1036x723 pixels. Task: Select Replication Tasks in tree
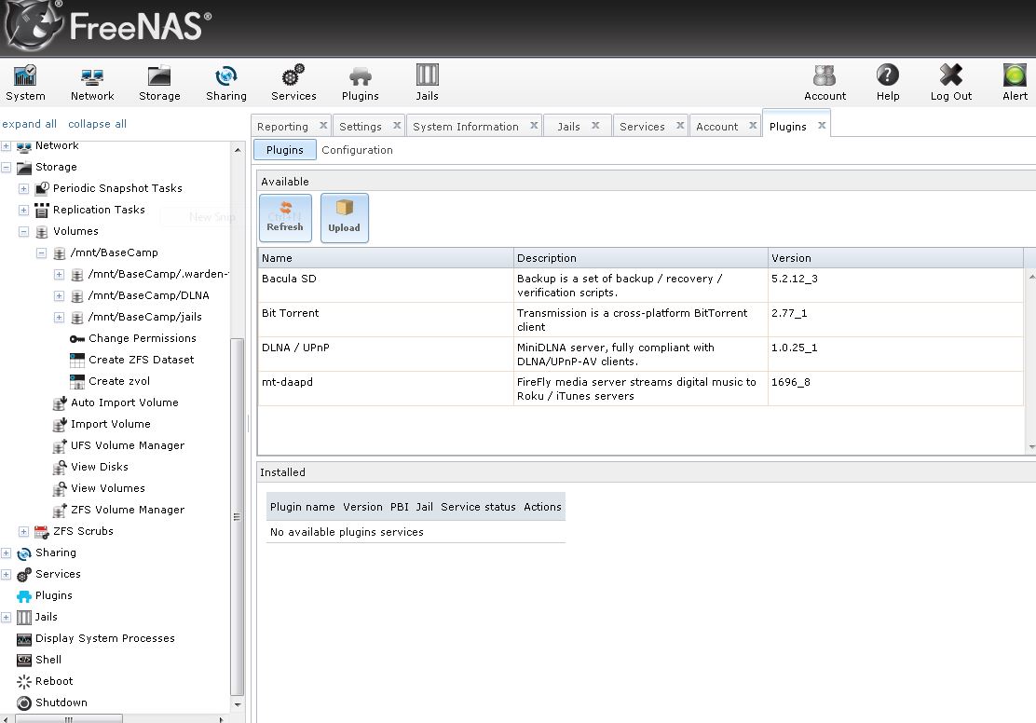(x=99, y=210)
